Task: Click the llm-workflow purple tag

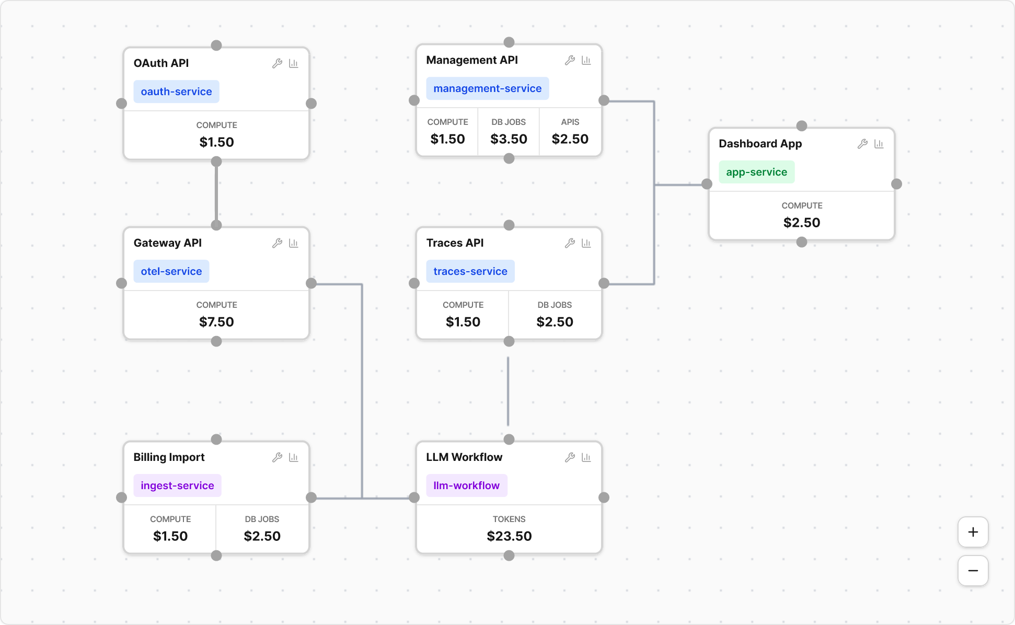Action: click(x=466, y=485)
